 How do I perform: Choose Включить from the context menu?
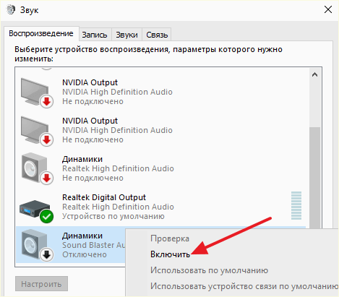click(x=170, y=254)
